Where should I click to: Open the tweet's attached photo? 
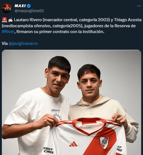[x=71, y=102]
